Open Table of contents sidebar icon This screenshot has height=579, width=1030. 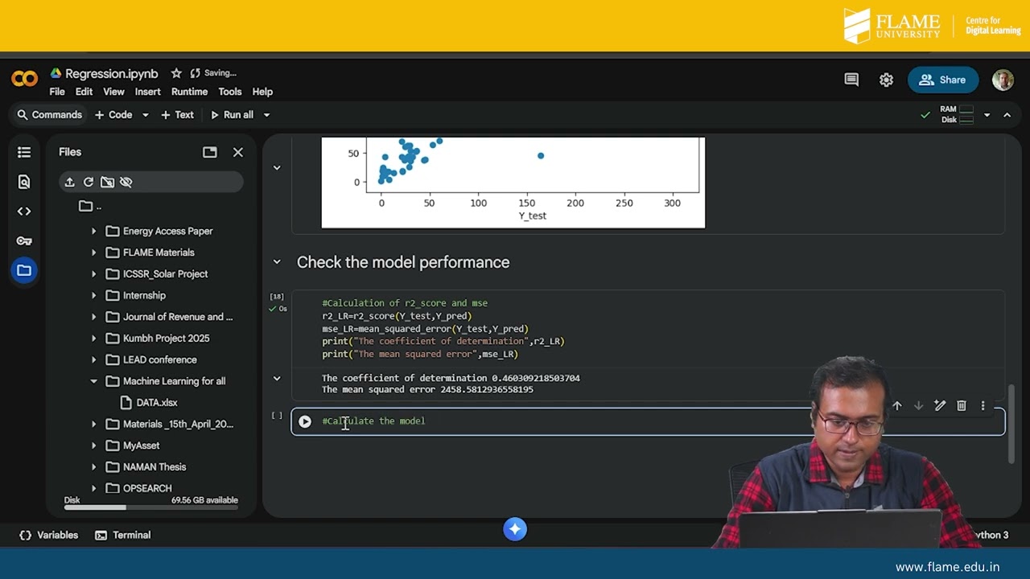[x=24, y=152]
